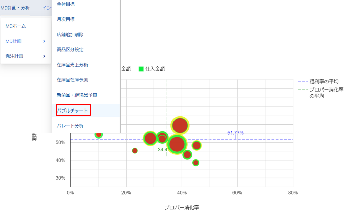
Task: Open 新商品・継続品予算 menu item
Action: [x=77, y=95]
